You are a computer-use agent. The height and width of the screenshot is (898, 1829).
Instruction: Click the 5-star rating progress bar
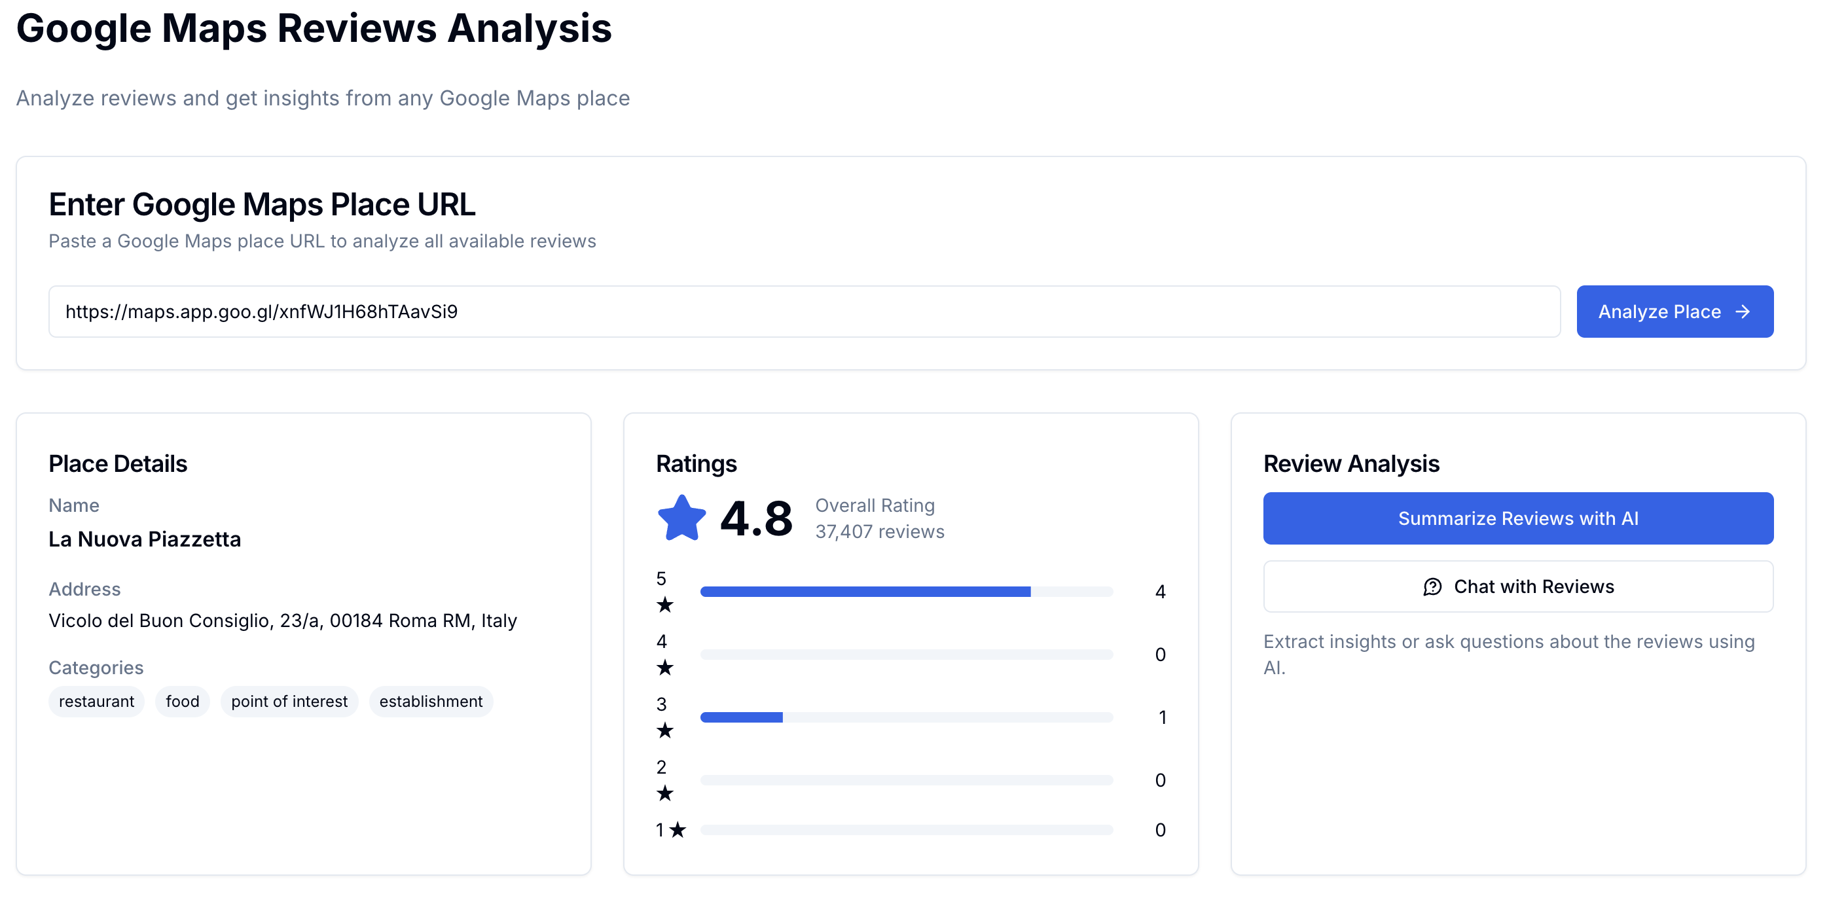906,592
